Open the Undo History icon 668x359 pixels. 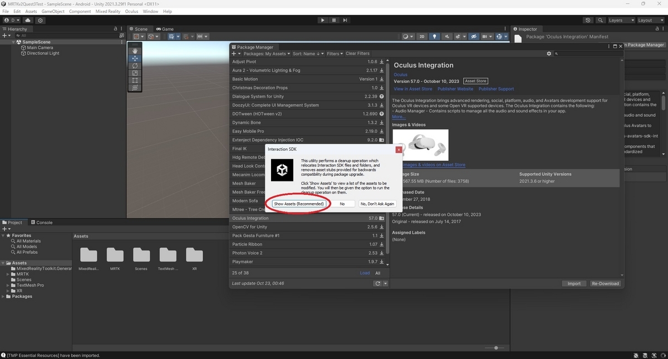point(588,20)
